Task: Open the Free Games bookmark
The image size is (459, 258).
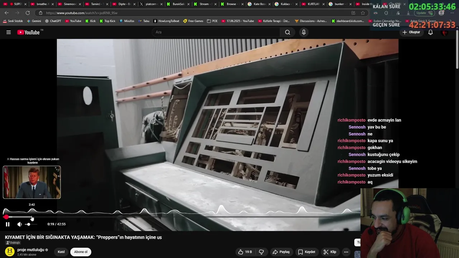Action: coord(193,21)
